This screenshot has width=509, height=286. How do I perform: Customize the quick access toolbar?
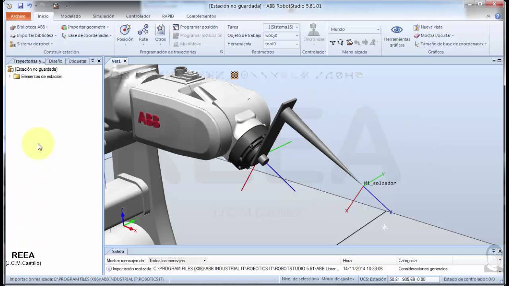point(66,6)
